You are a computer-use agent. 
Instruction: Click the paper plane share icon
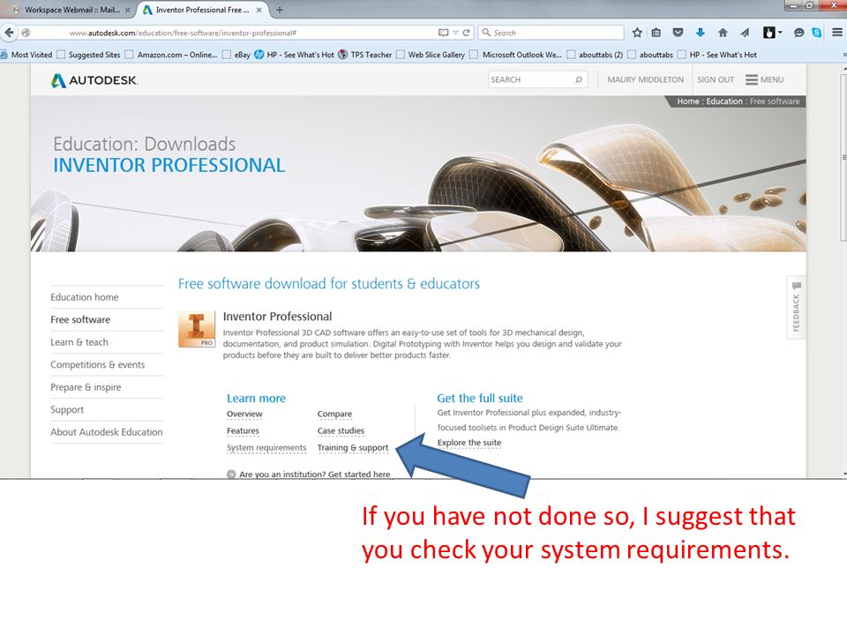745,33
